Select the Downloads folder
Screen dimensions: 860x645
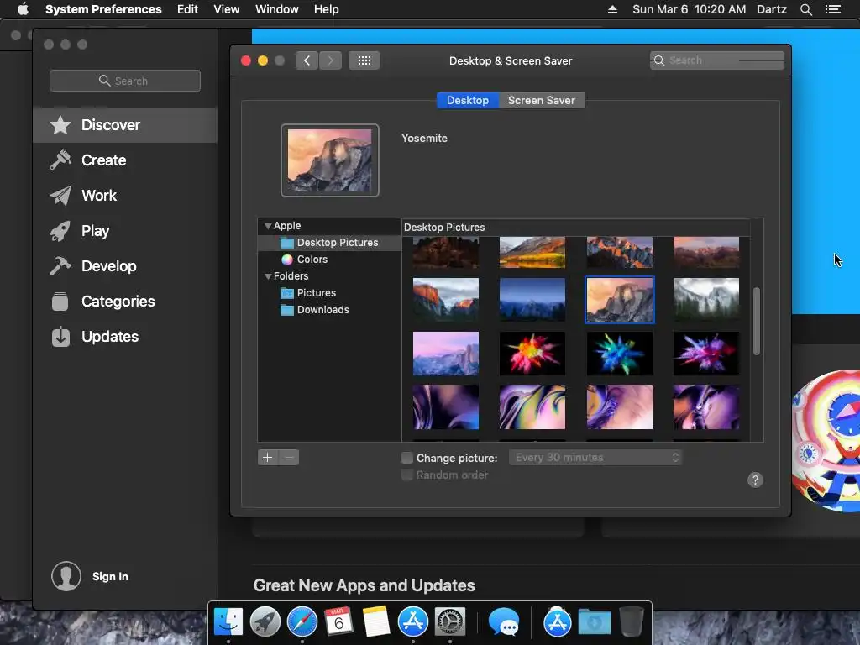329,310
